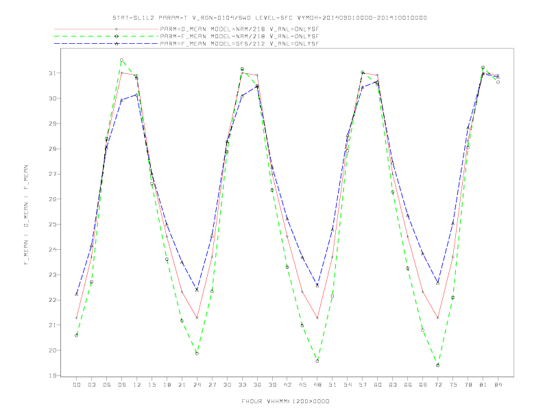The width and height of the screenshot is (543, 419).
Task: Click the y-axis tick label 26
Action: pos(52,199)
